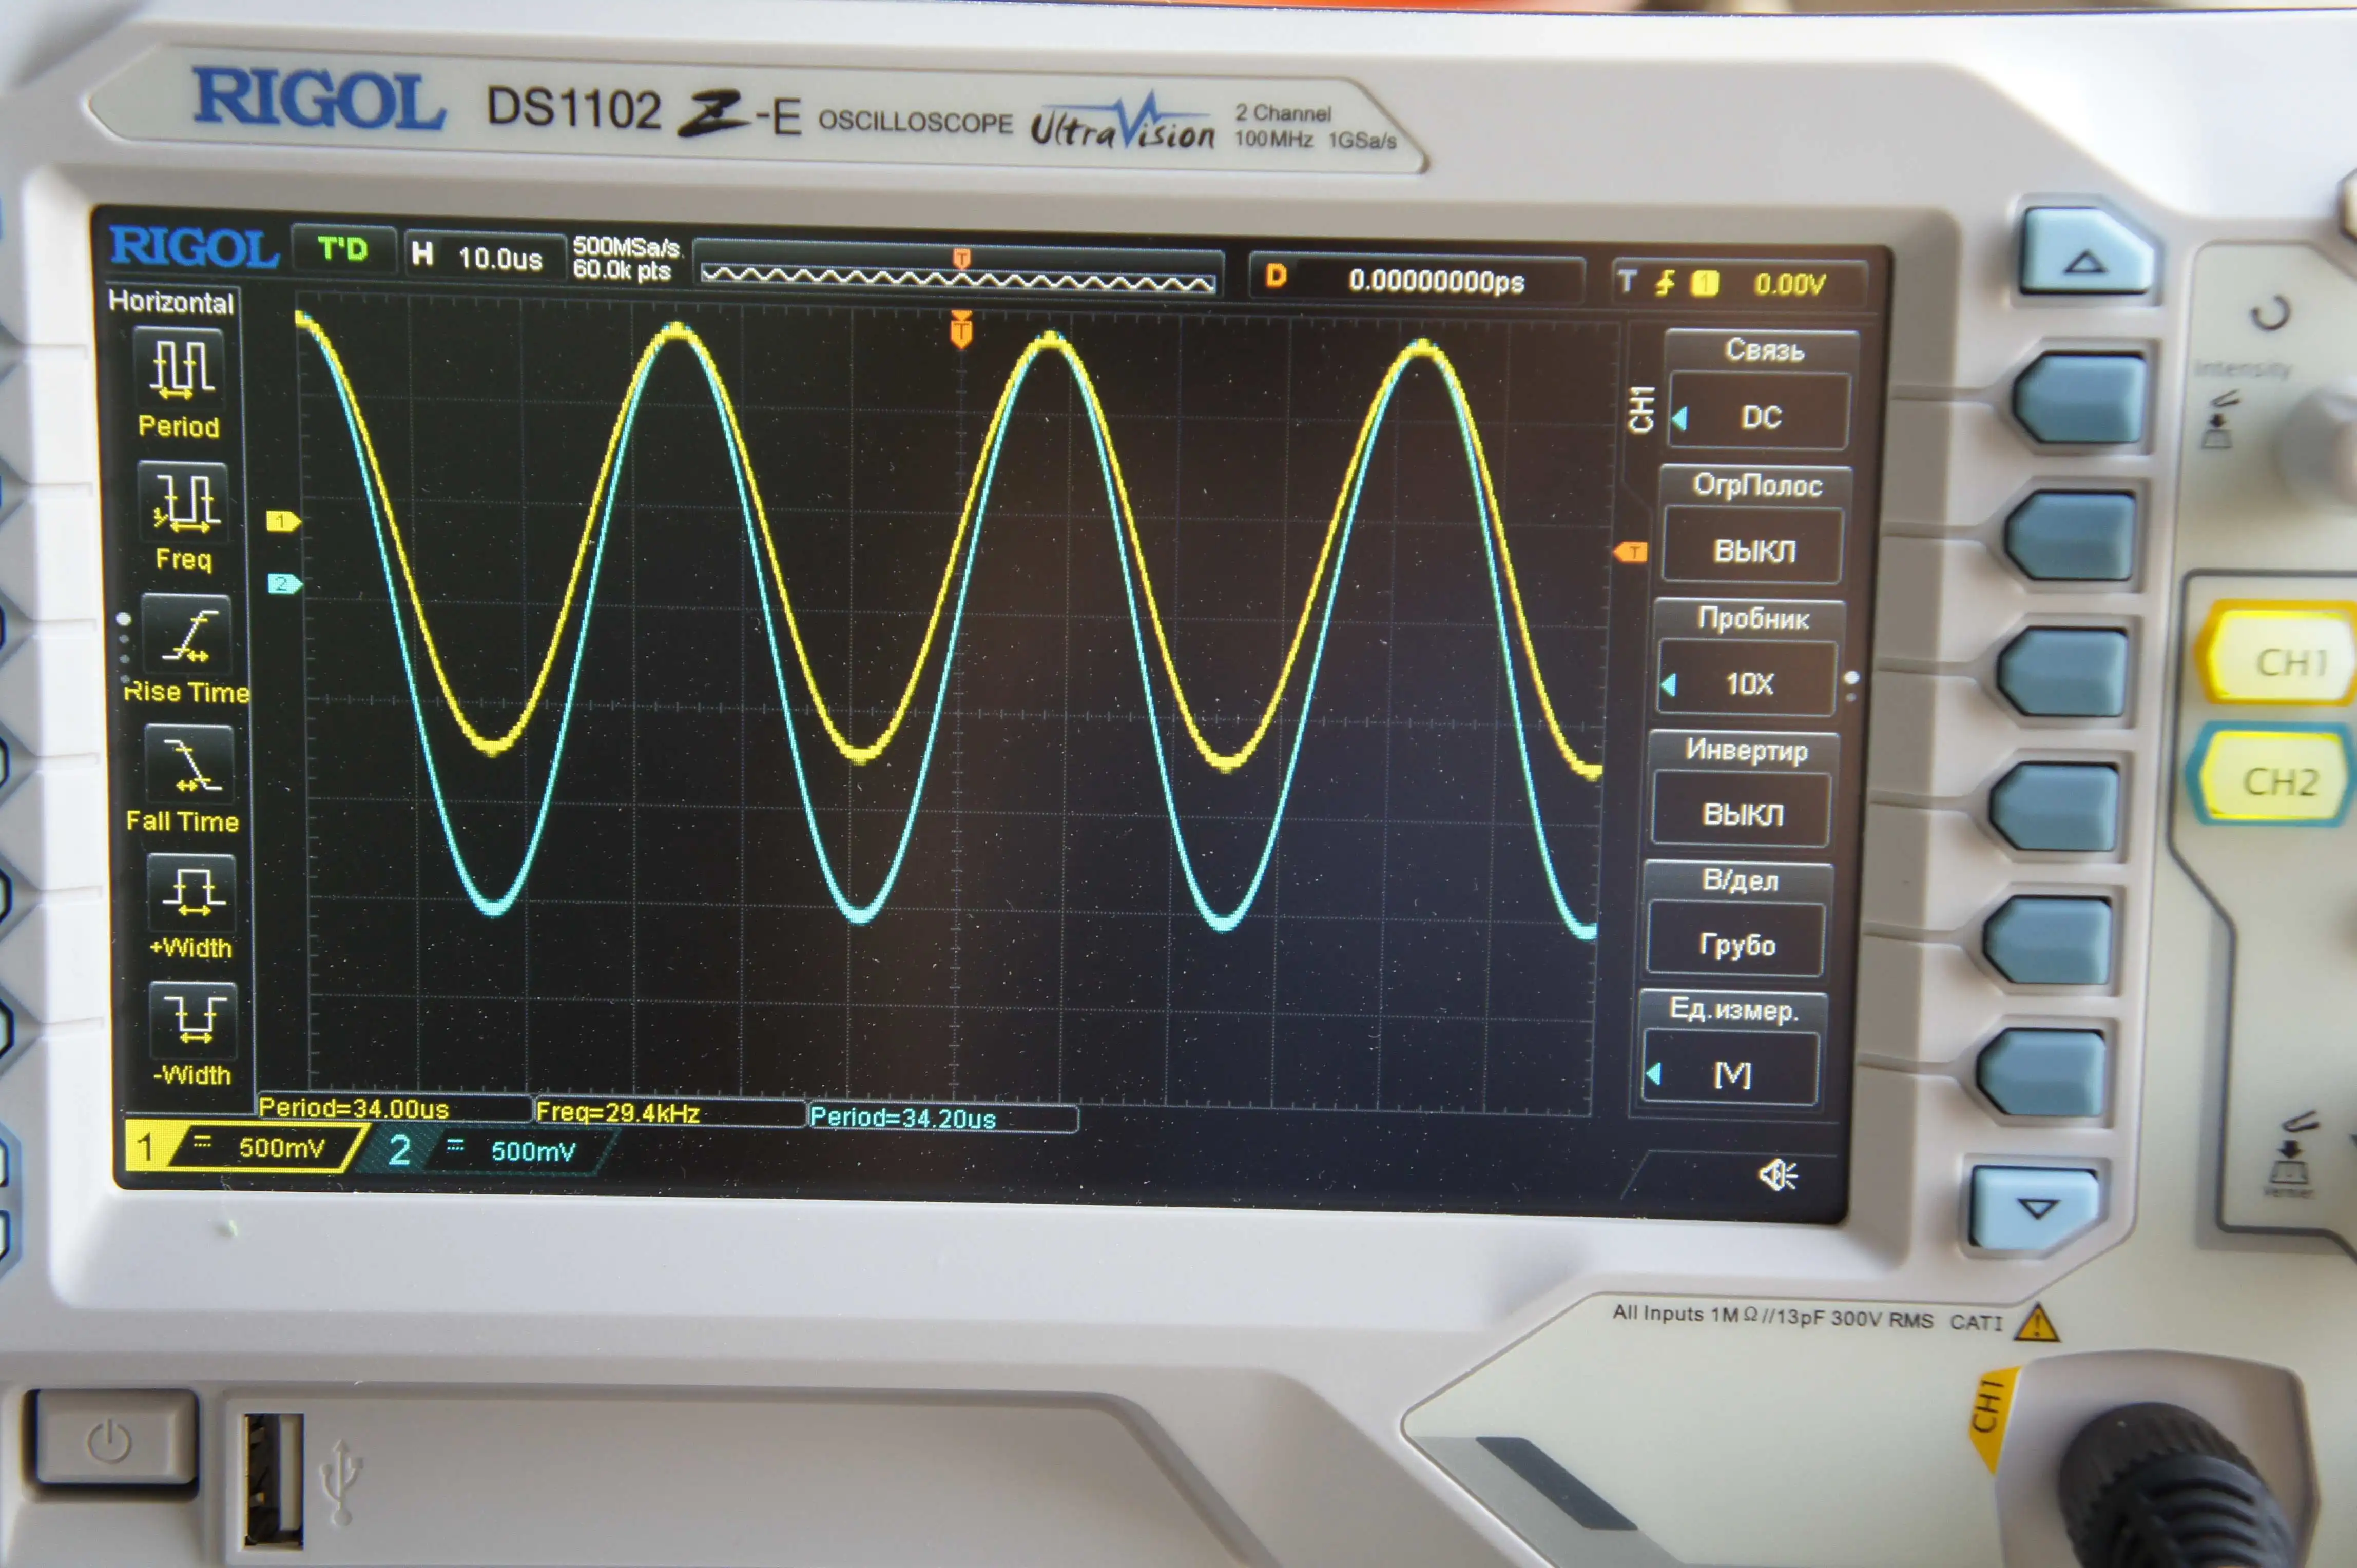Click the waveform memory position bar
2357x1568 pixels.
coord(957,277)
